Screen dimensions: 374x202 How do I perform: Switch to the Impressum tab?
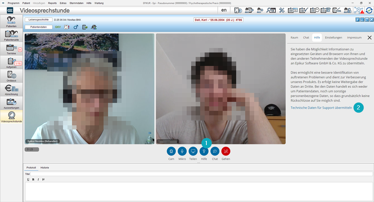(x=354, y=38)
